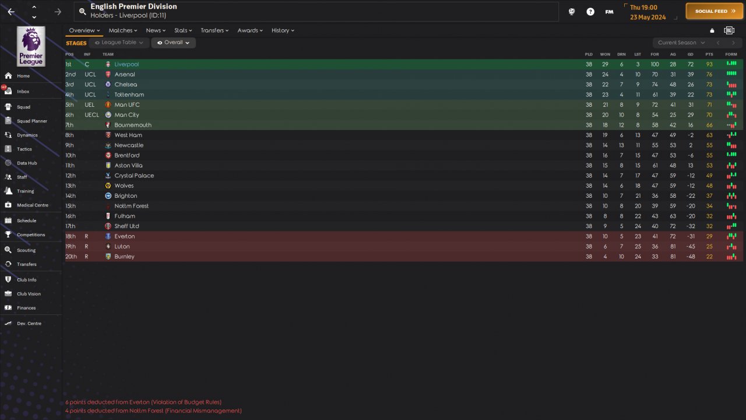Open Bournemouth team page
Viewport: 746px width, 420px height.
tap(133, 125)
